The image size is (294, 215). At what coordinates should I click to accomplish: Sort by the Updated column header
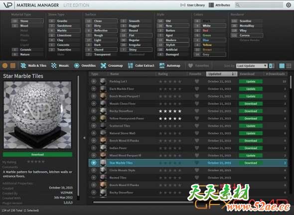tap(222, 74)
